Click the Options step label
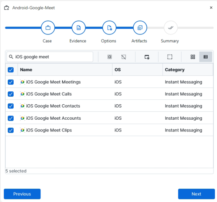 click(x=108, y=41)
